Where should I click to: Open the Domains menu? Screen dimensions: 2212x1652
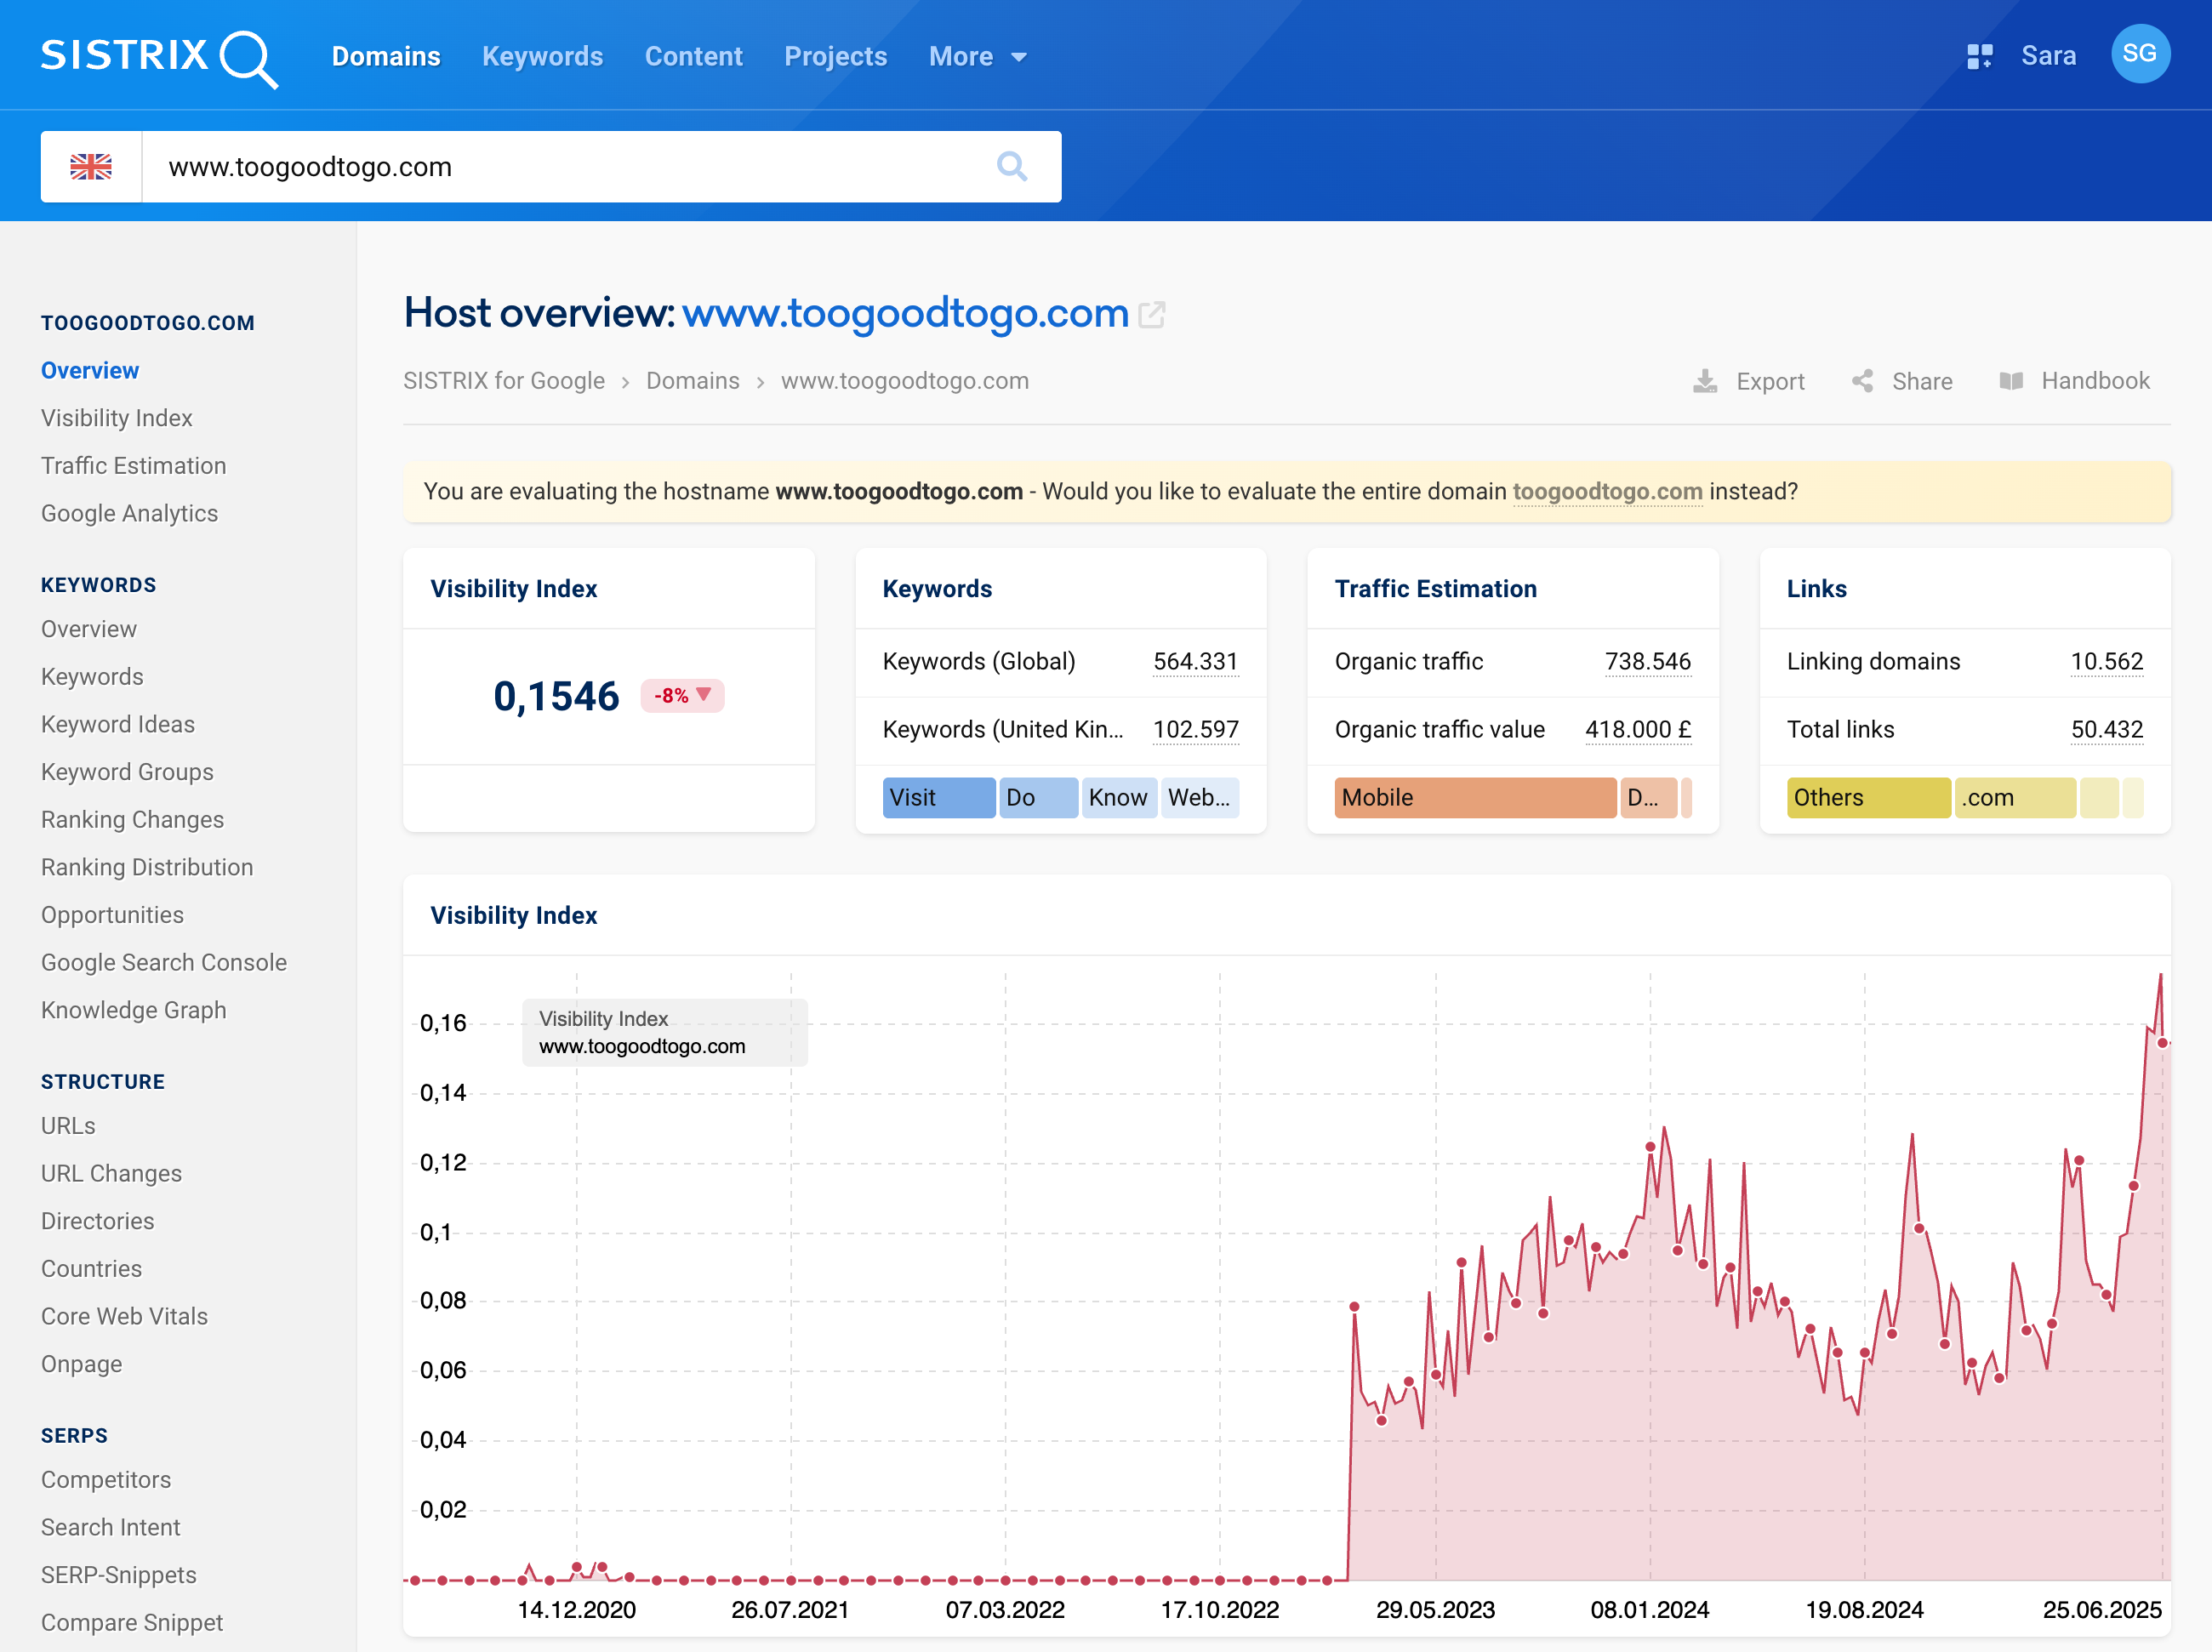point(386,57)
